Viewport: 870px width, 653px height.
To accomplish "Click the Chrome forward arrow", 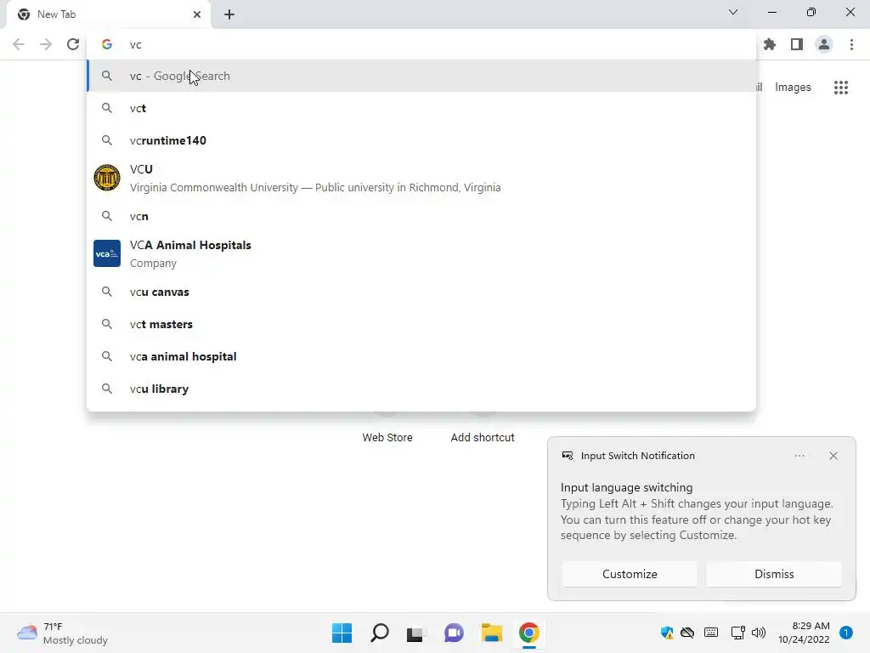I will point(46,44).
